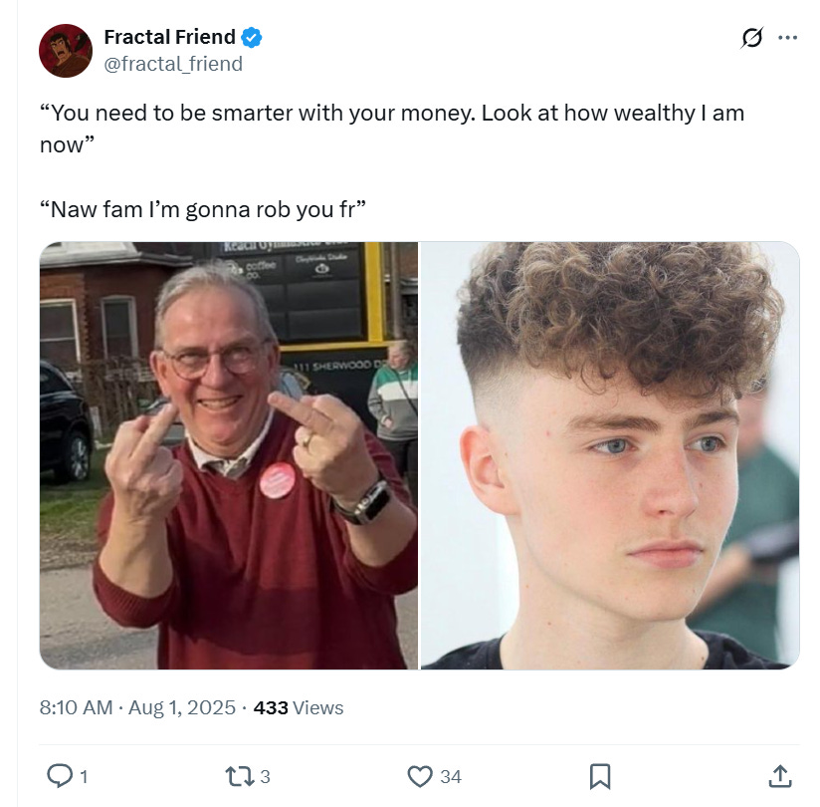Image resolution: width=820 pixels, height=807 pixels.
Task: Click the 8:10 AM · Aug 1, 2025 timestamp
Action: (137, 707)
